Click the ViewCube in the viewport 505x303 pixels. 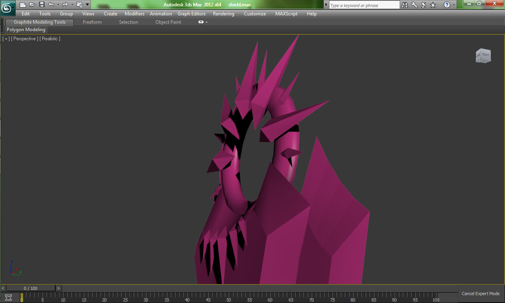[x=483, y=56]
